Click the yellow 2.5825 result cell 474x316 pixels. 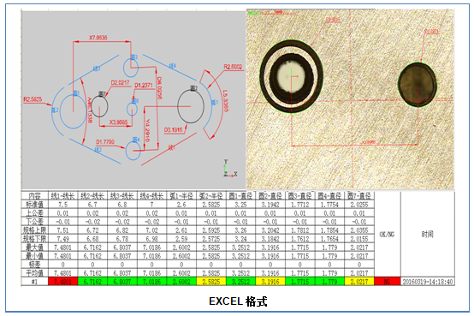211,282
